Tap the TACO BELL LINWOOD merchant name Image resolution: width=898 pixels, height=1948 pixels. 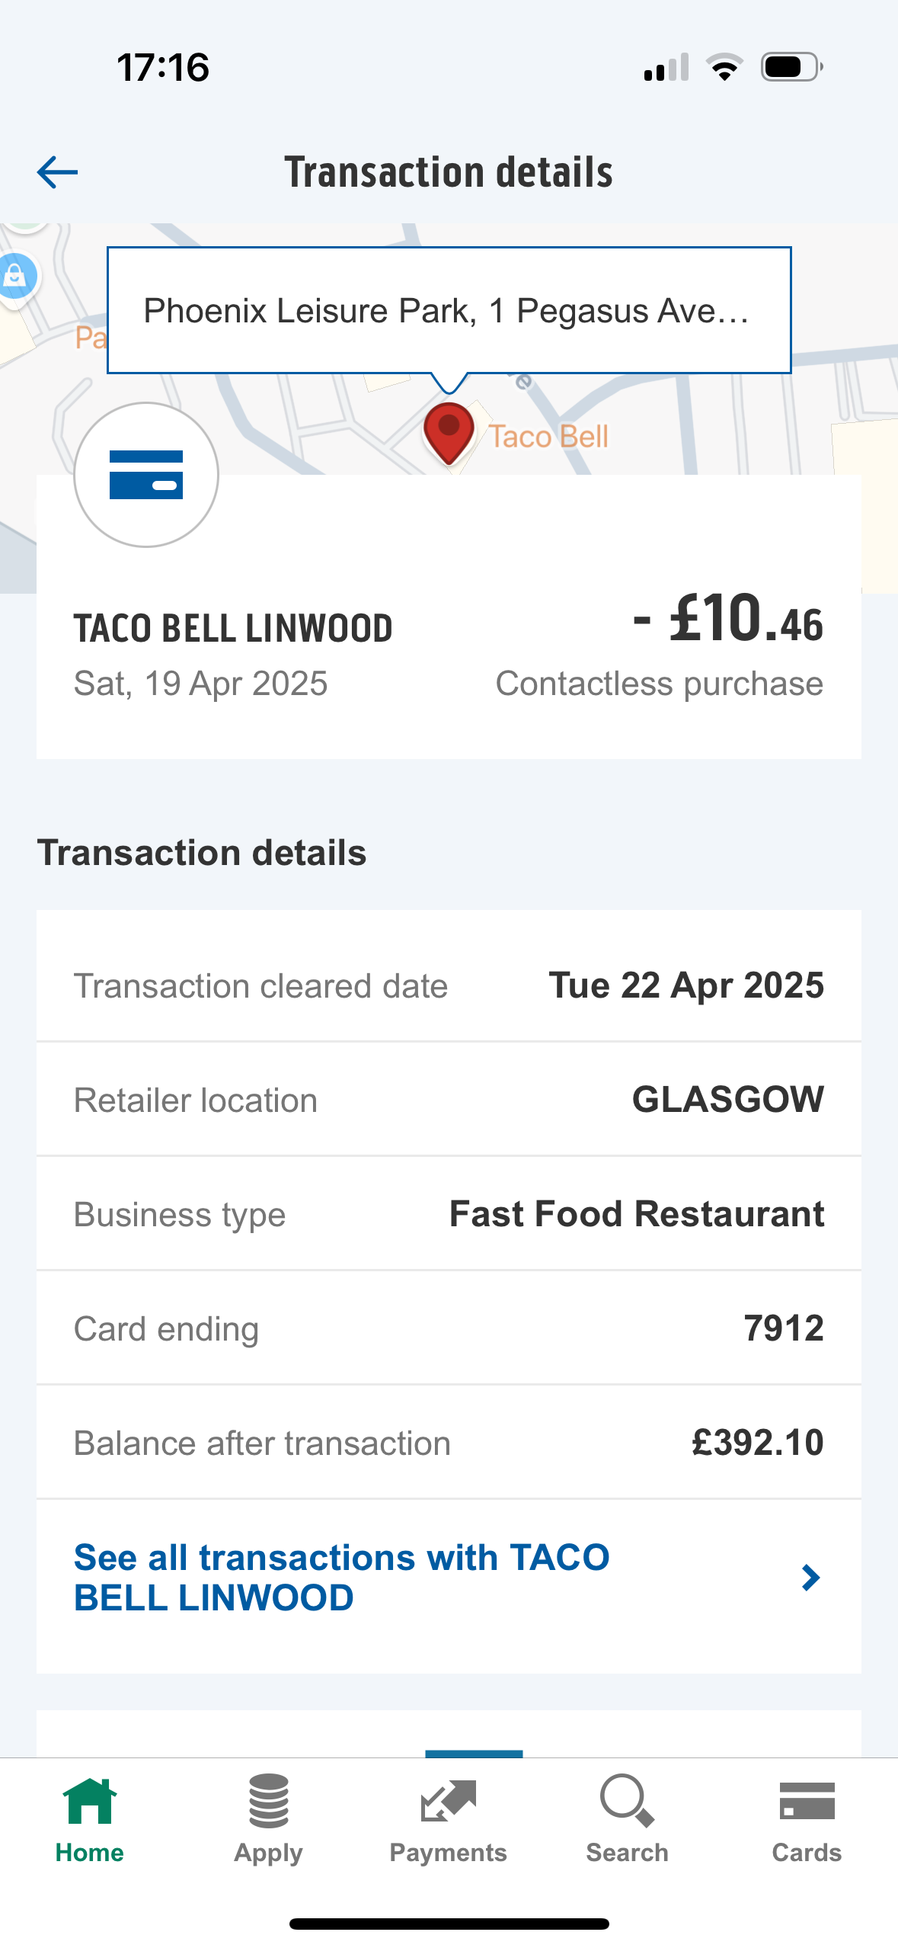(x=233, y=629)
